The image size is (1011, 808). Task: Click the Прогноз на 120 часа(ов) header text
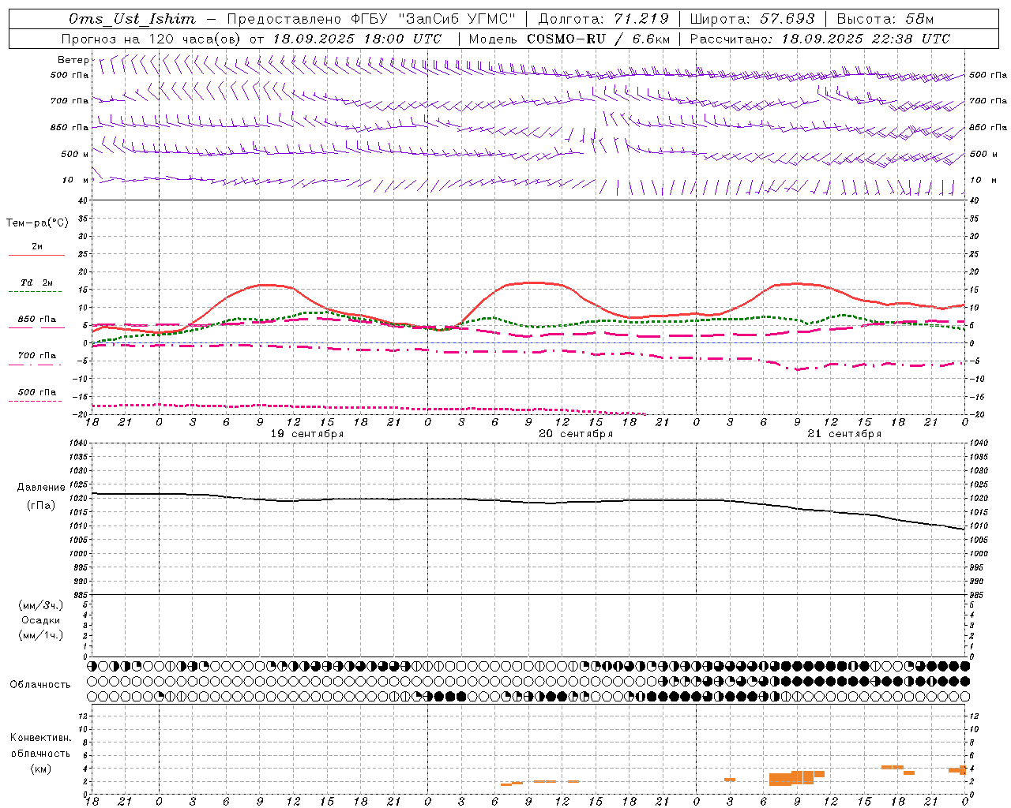[152, 39]
